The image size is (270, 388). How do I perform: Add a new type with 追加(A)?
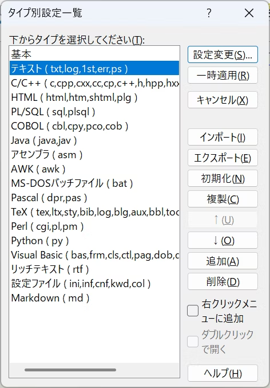click(223, 261)
